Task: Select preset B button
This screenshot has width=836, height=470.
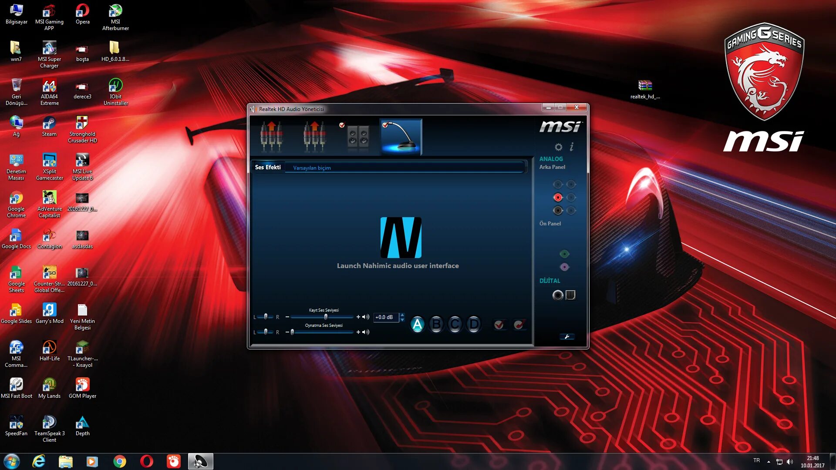Action: tap(436, 324)
